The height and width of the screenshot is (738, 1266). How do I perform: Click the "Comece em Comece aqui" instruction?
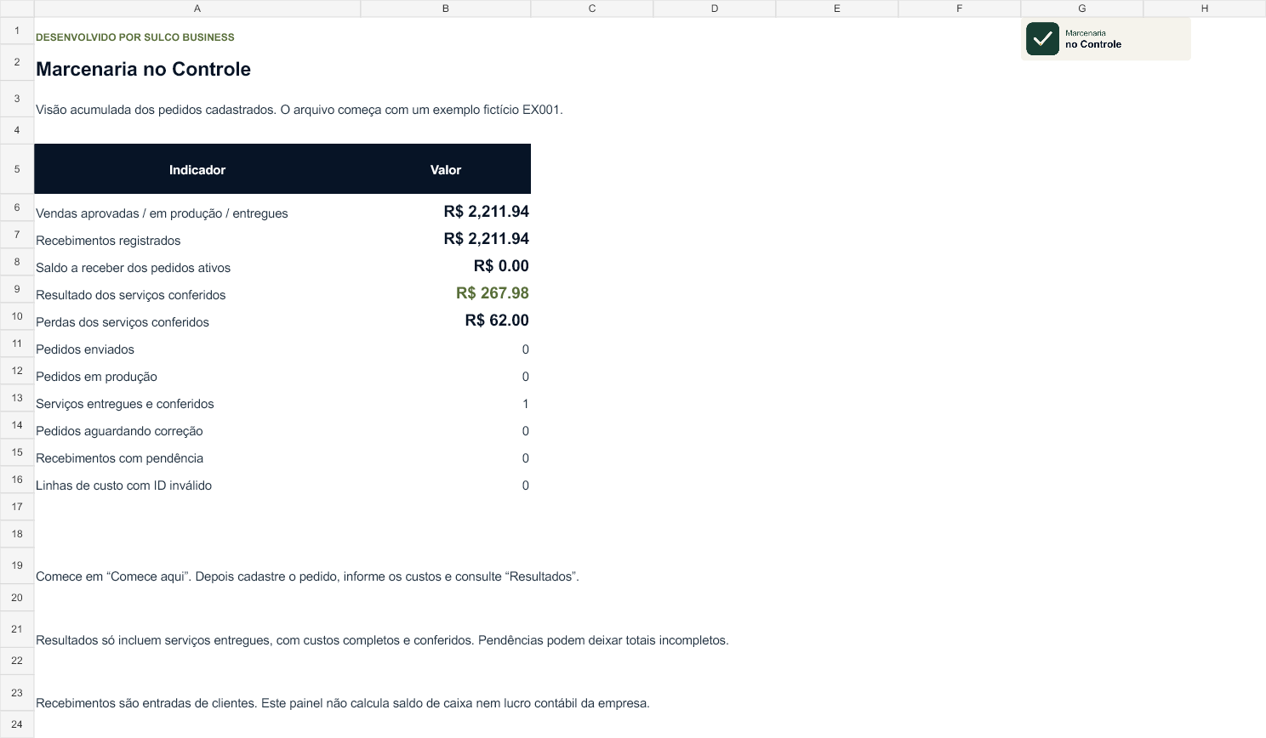(x=307, y=576)
